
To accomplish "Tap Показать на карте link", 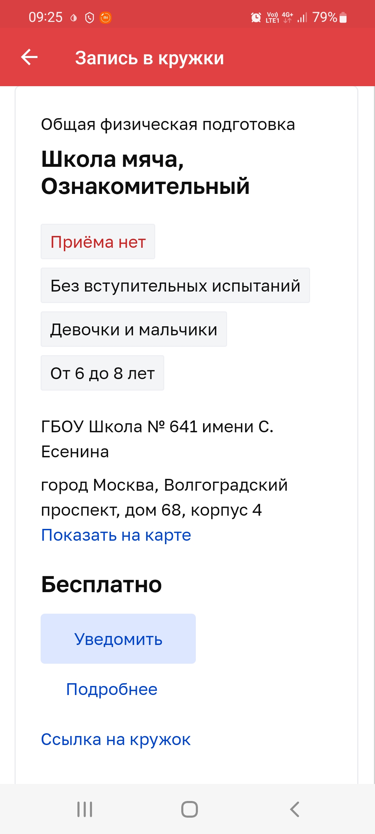I will [x=116, y=535].
